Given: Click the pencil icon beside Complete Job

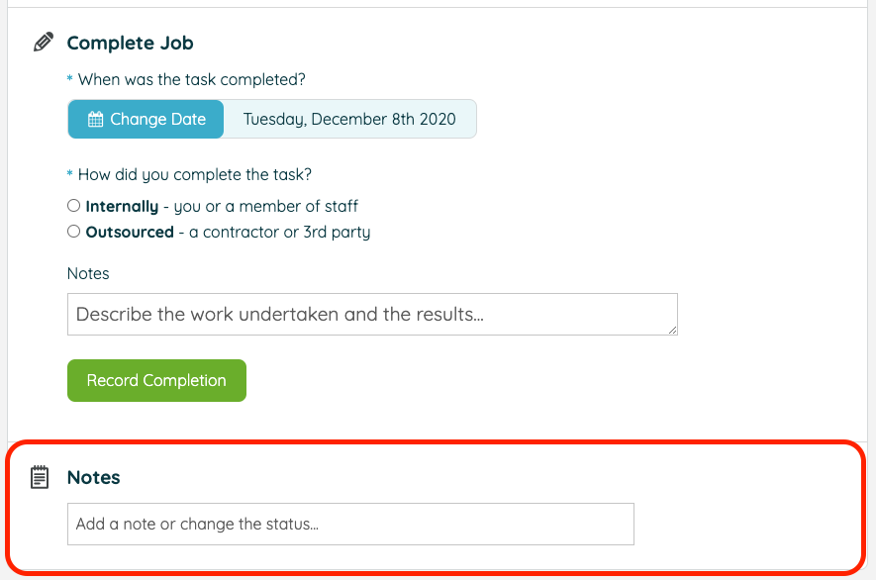Looking at the screenshot, I should tap(43, 41).
